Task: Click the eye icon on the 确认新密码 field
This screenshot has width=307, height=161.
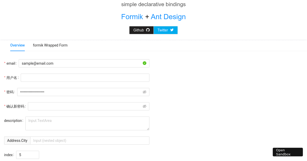Action: click(145, 106)
